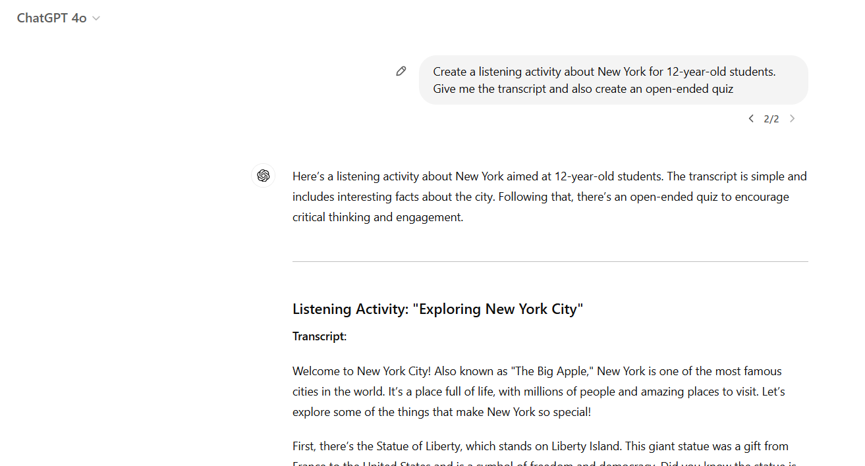Click the user's prompt message bubble
The width and height of the screenshot is (865, 466).
click(613, 80)
